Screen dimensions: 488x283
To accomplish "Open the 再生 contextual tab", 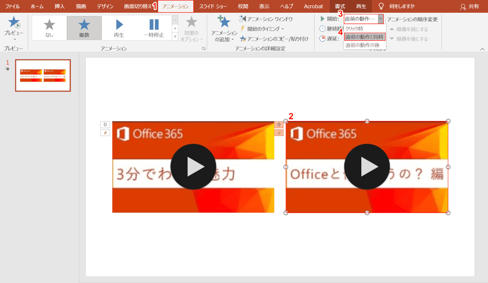I will pos(361,6).
